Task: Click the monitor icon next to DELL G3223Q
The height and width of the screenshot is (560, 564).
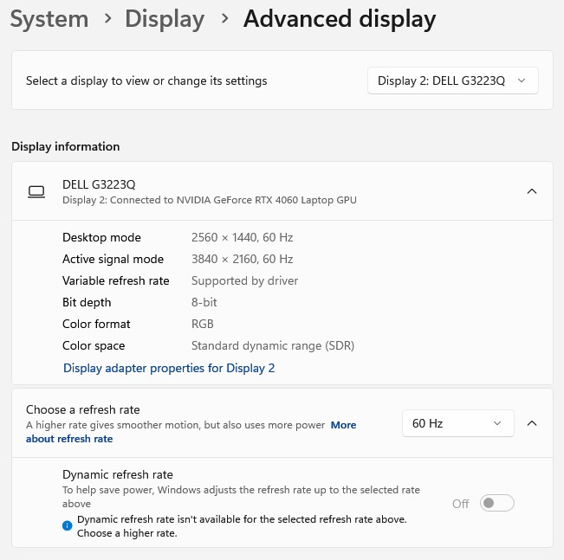Action: click(36, 191)
